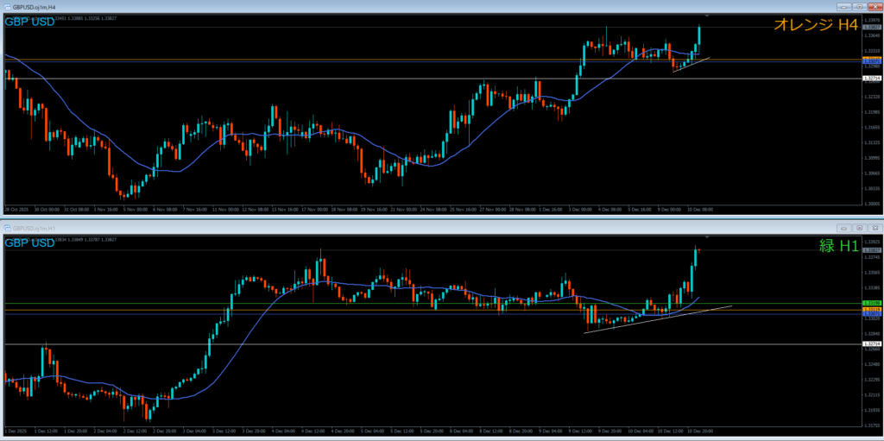The width and height of the screenshot is (884, 441).
Task: Click green price tag 1.33198 in H1 chart
Action: pyautogui.click(x=872, y=304)
